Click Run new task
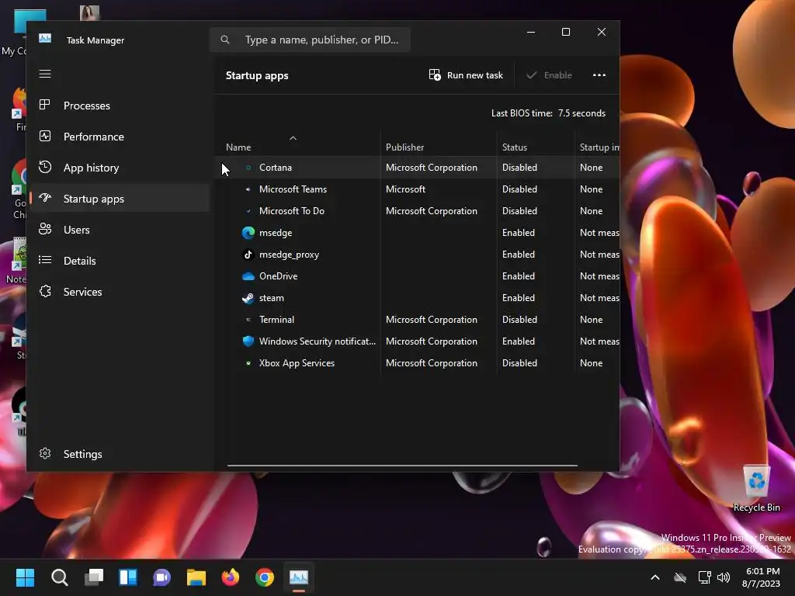 click(x=466, y=75)
